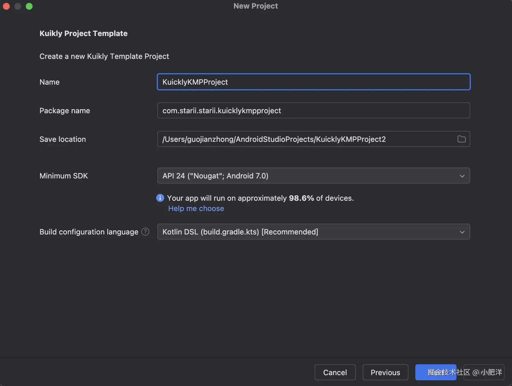Click the Kuikly Project Template heading
Screen dimensions: 512x386
(84, 33)
